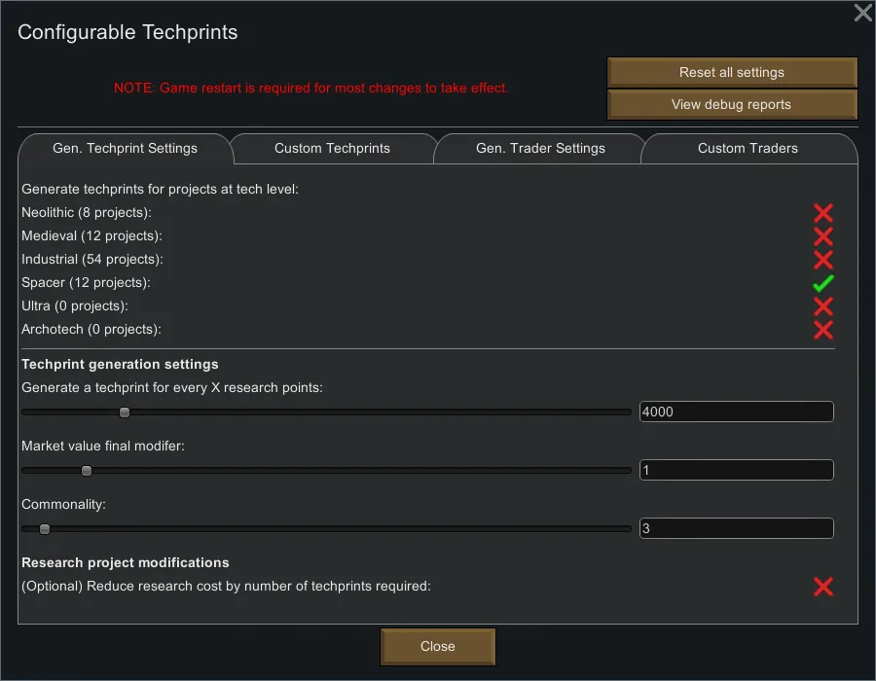Enable techprints for Neolithic tech level
876x681 pixels.
click(x=822, y=213)
